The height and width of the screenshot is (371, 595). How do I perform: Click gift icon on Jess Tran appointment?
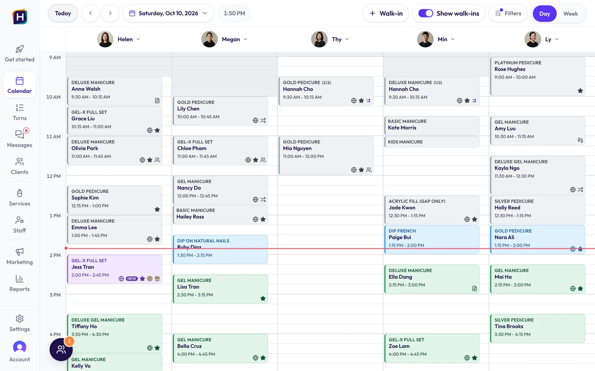click(157, 279)
